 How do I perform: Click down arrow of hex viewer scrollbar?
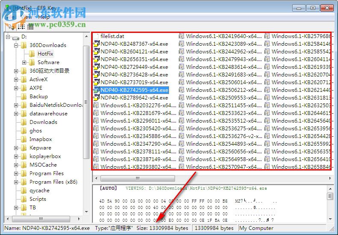(330, 219)
